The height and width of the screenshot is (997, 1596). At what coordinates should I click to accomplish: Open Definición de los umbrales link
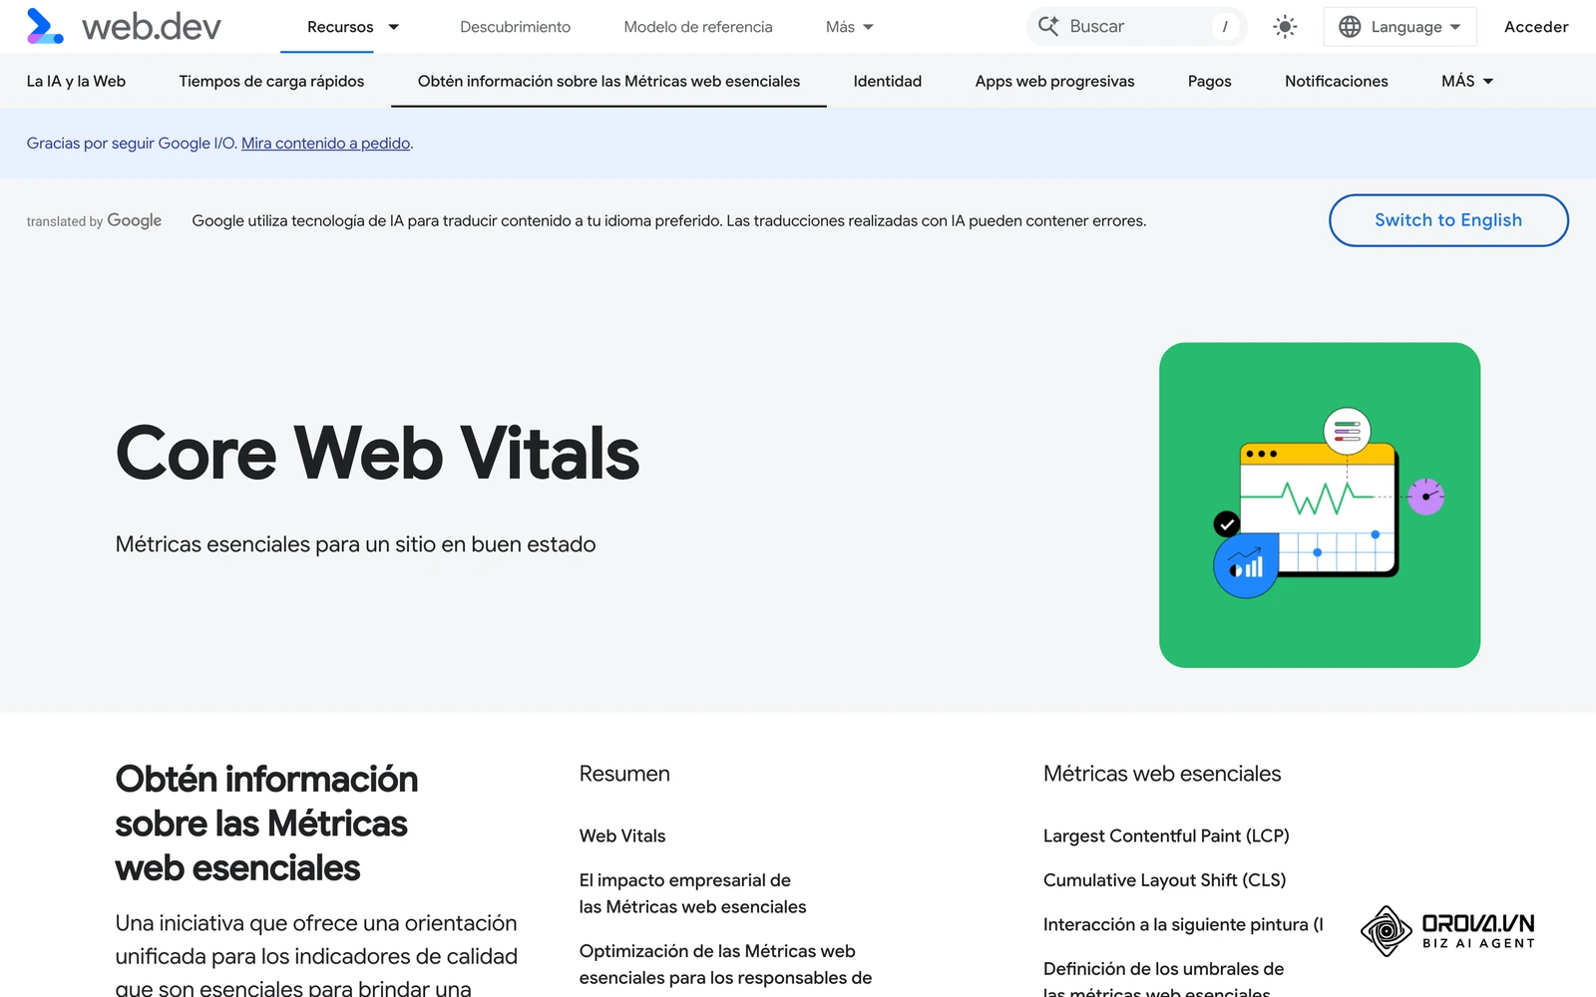click(x=1163, y=980)
